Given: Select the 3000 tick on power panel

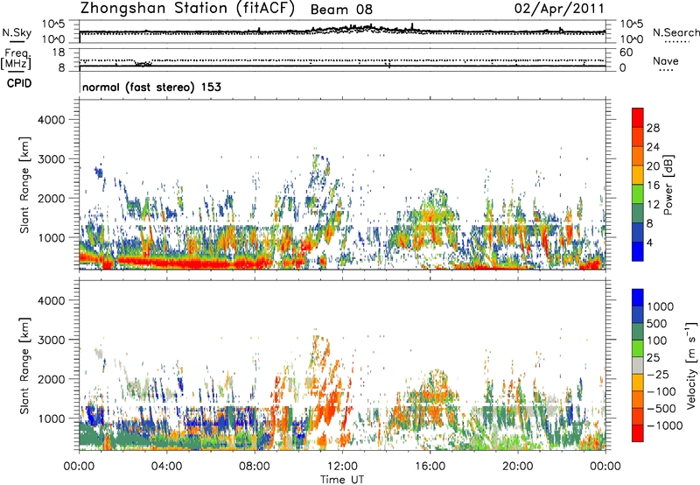Looking at the screenshot, I should tap(51, 159).
